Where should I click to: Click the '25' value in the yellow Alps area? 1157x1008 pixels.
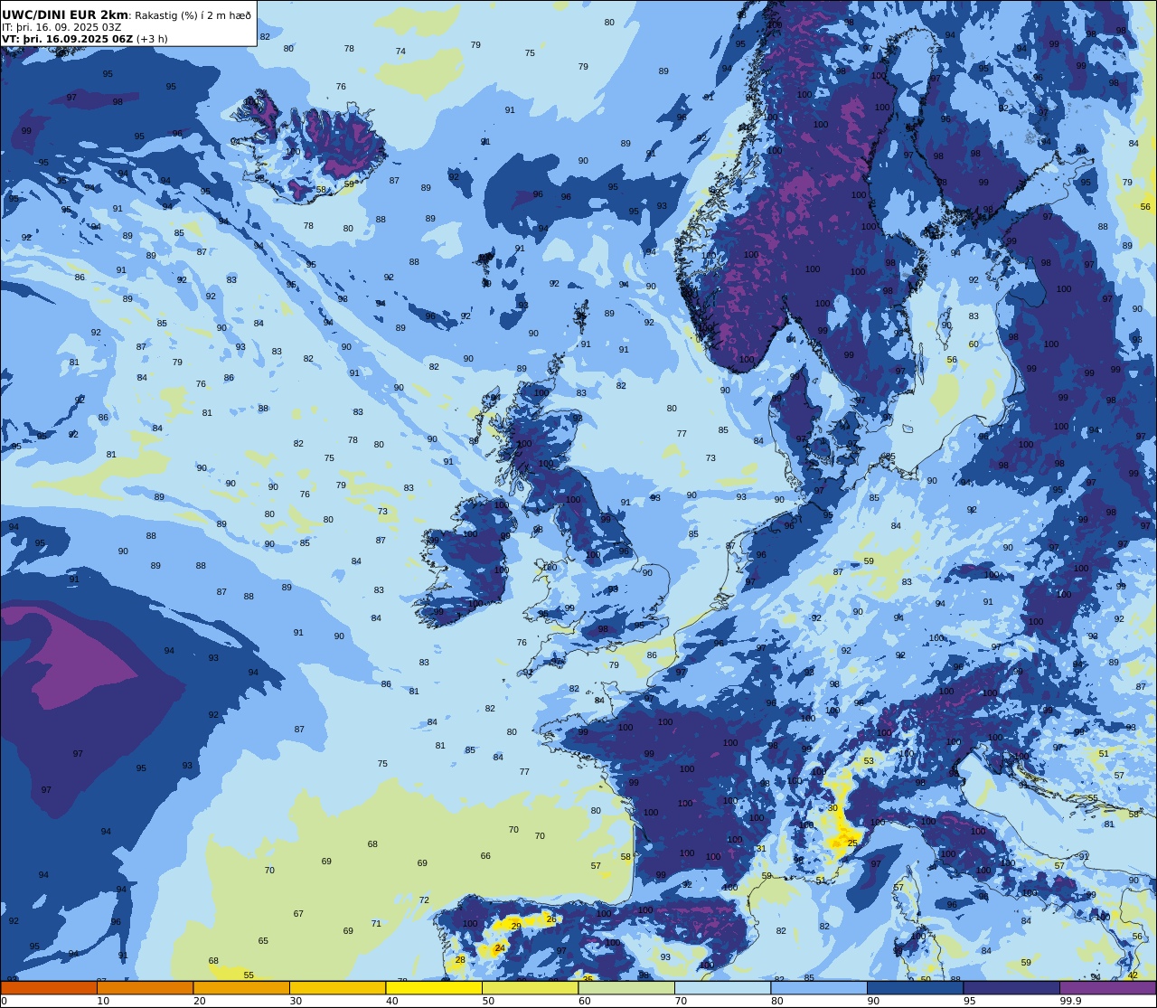tap(852, 843)
